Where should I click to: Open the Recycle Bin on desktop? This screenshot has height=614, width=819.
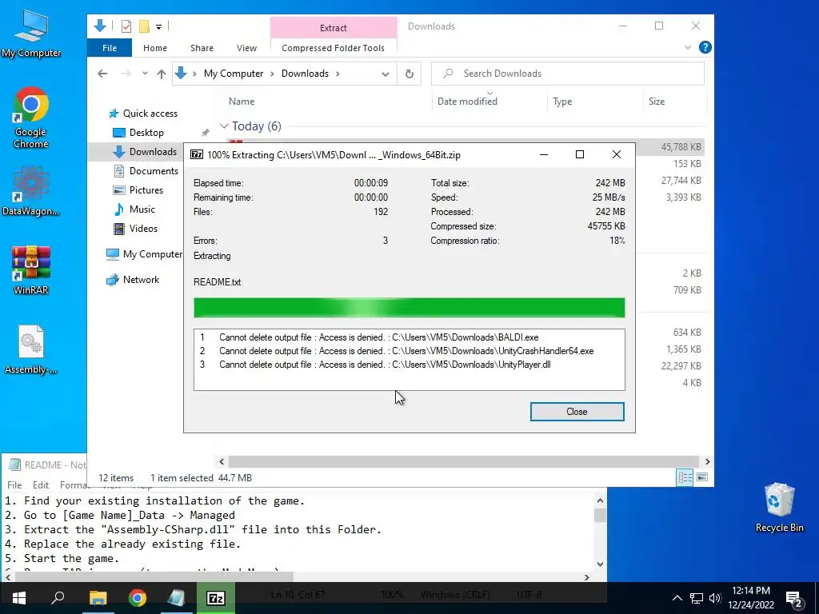point(779,508)
